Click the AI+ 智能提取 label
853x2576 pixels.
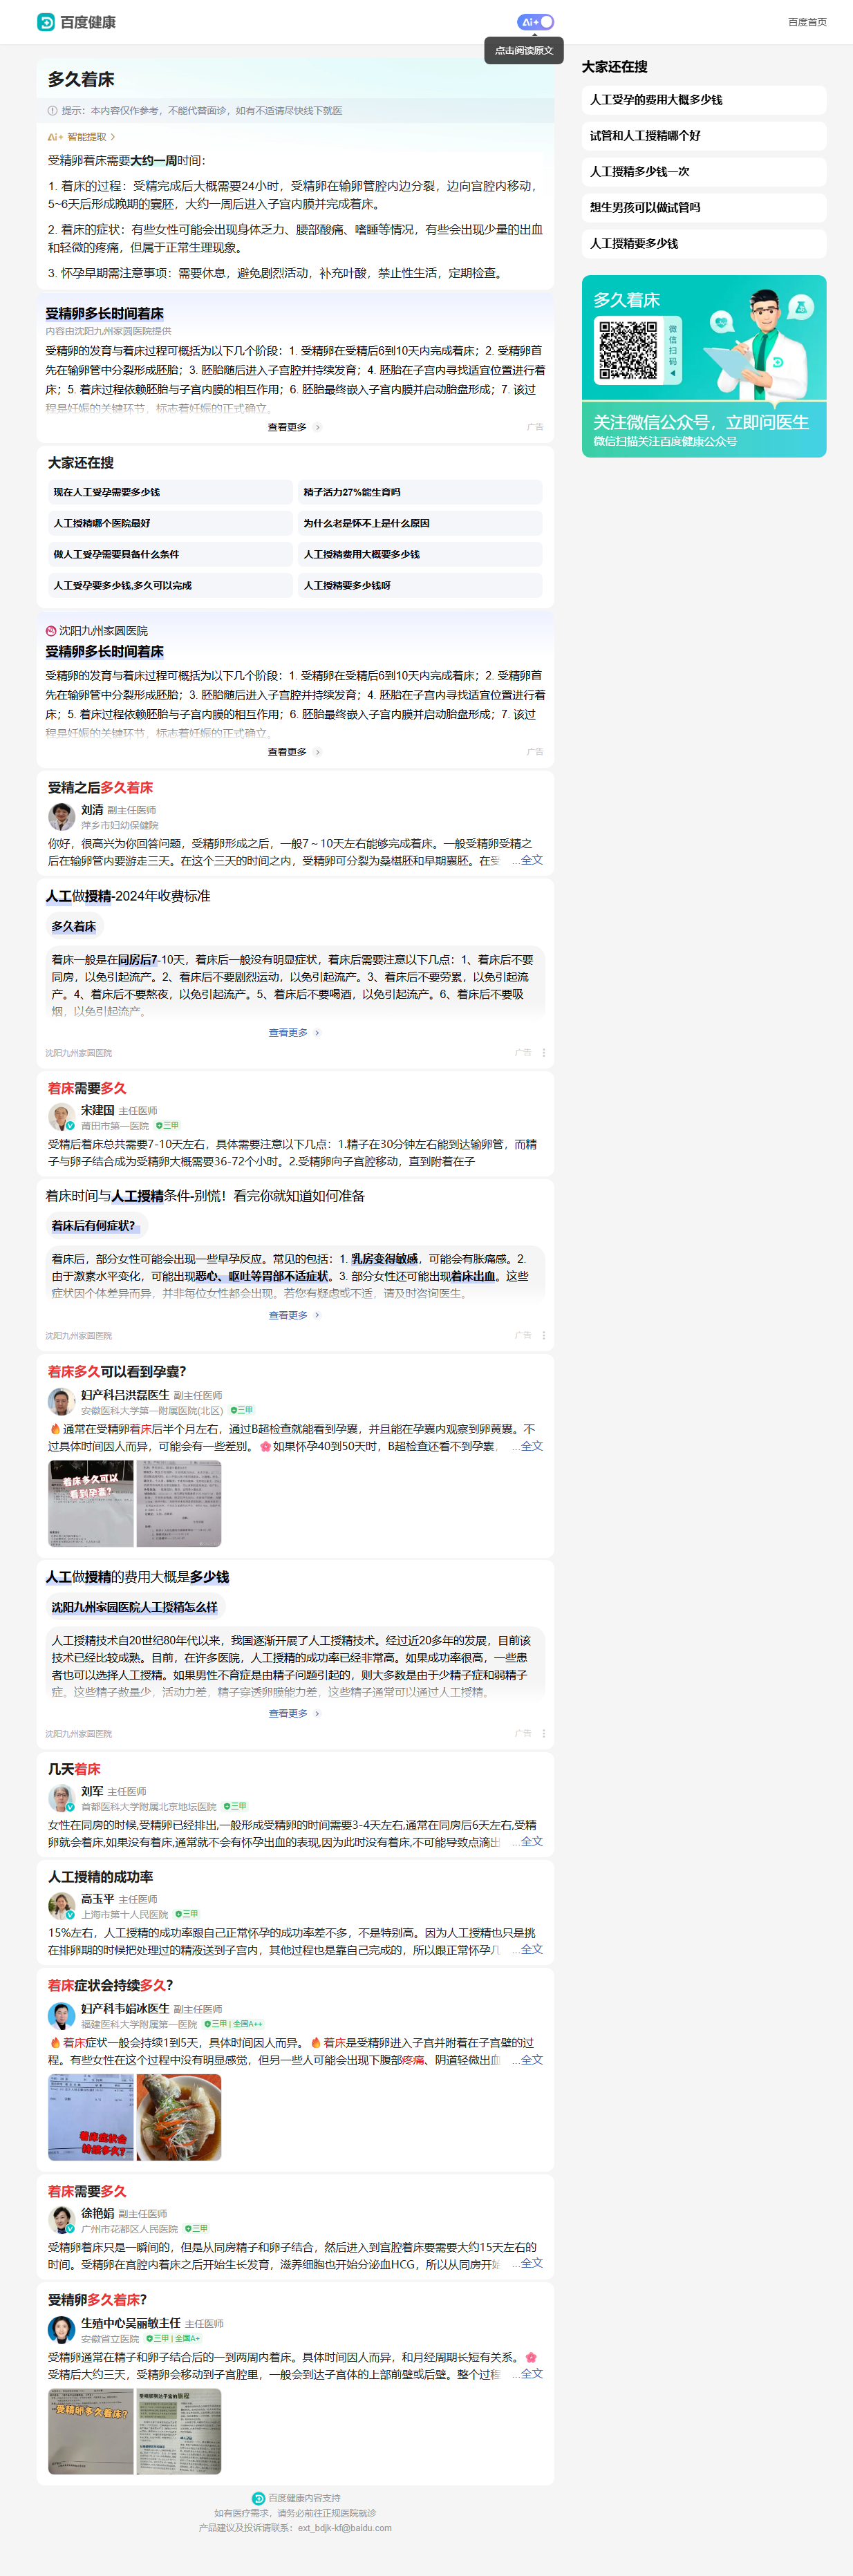pos(82,137)
